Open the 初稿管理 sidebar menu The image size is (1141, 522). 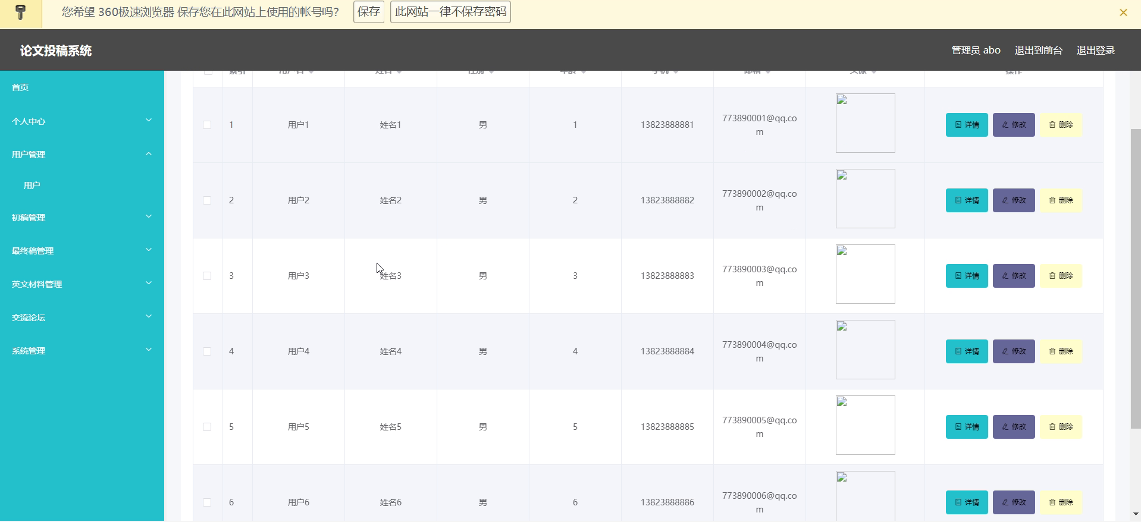[x=82, y=218]
